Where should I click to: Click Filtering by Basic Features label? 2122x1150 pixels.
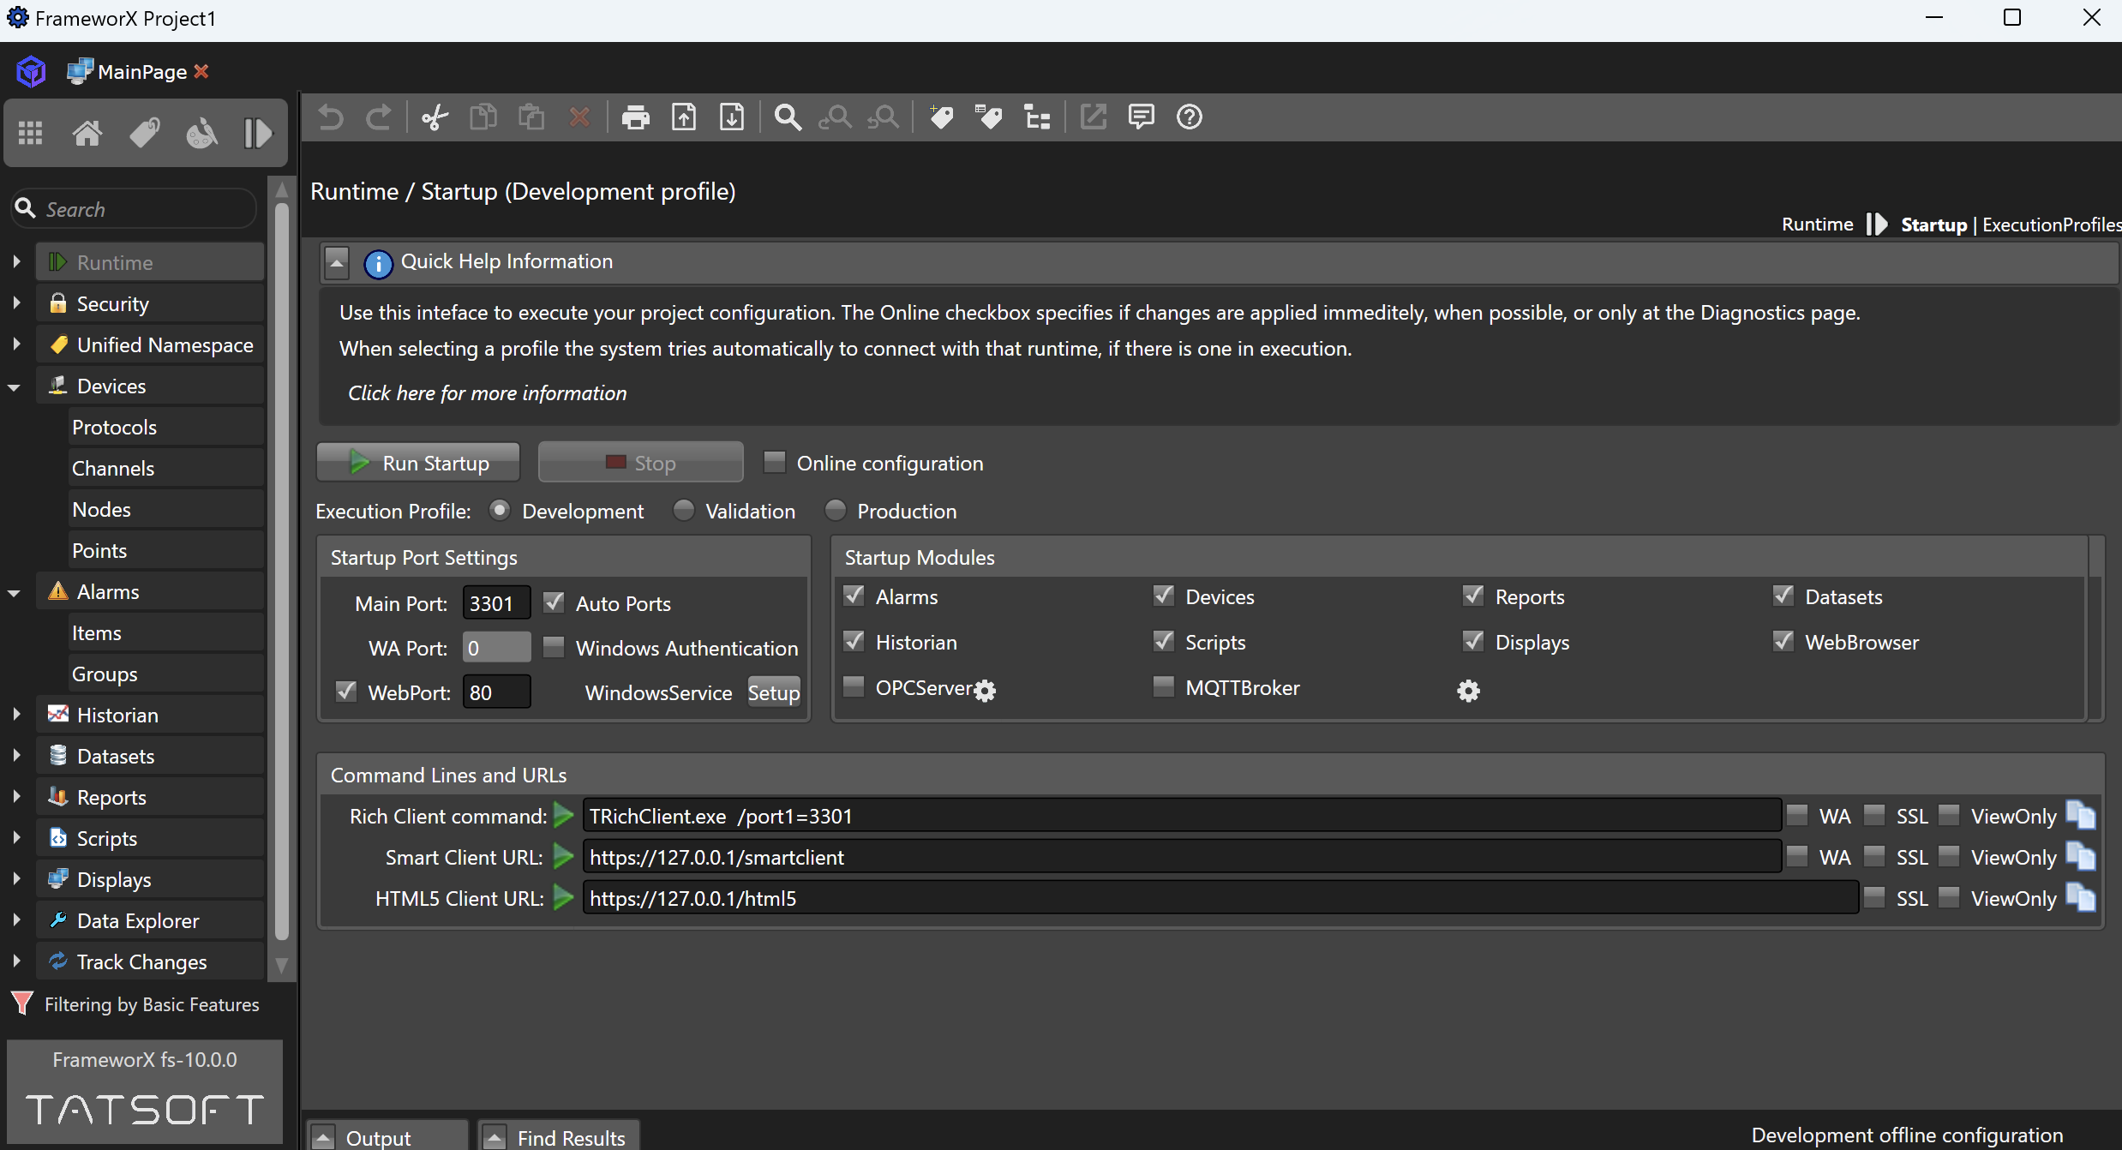(152, 1004)
